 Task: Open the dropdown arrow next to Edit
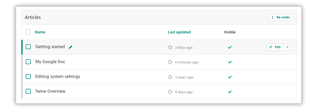[x=287, y=47]
